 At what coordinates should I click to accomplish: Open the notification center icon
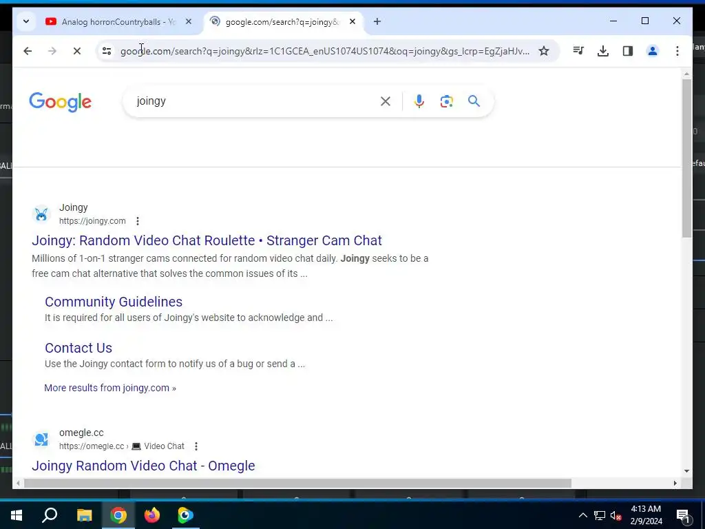pos(684,515)
